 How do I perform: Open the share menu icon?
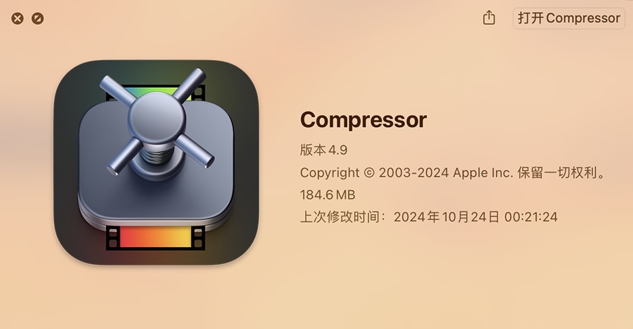489,18
